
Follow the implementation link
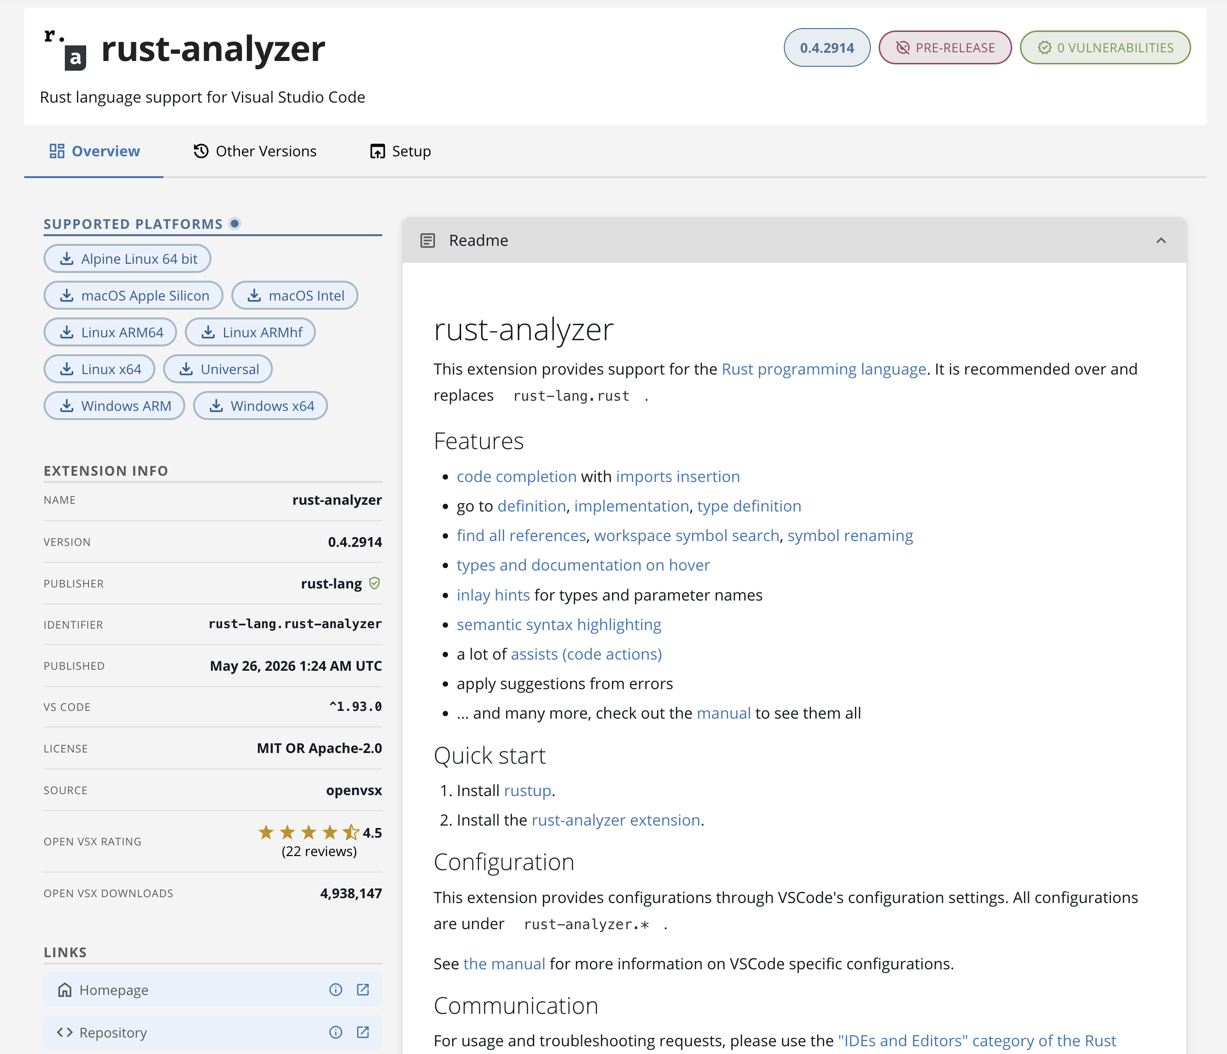(x=631, y=506)
